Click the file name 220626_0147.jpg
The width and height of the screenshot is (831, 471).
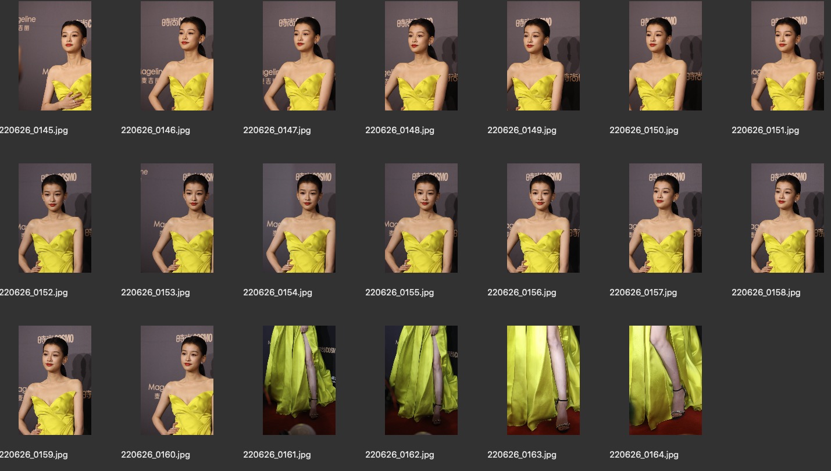coord(277,130)
